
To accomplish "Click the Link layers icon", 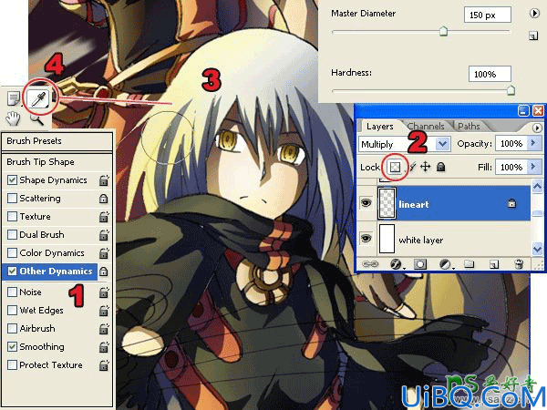I will [370, 264].
